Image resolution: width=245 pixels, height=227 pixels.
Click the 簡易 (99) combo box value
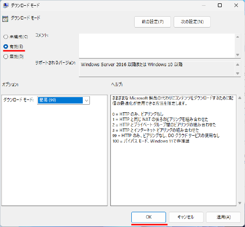click(60, 100)
